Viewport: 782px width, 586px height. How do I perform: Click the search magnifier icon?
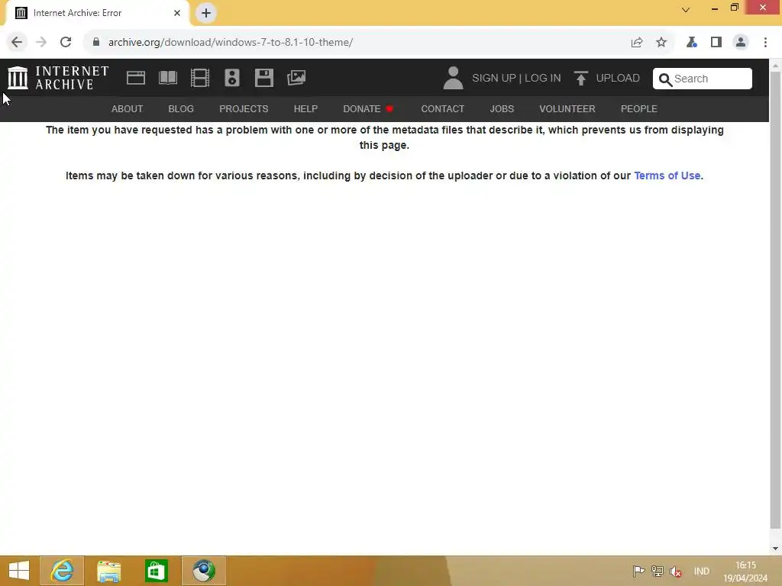(x=665, y=79)
